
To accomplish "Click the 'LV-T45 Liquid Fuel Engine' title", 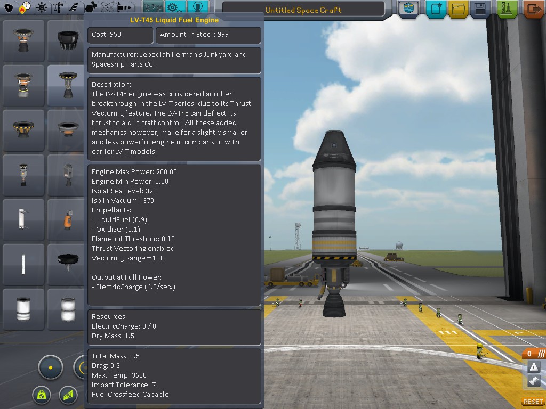I will pos(174,20).
